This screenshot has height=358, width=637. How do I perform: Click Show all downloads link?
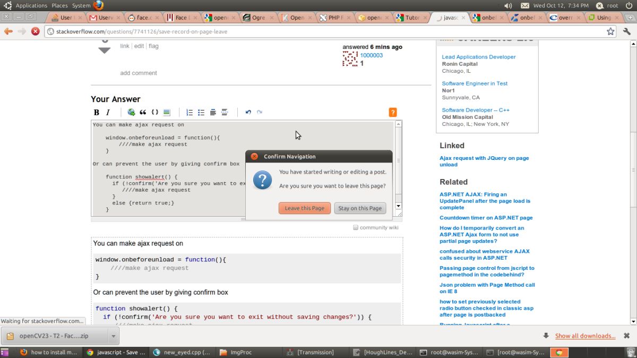click(x=585, y=336)
